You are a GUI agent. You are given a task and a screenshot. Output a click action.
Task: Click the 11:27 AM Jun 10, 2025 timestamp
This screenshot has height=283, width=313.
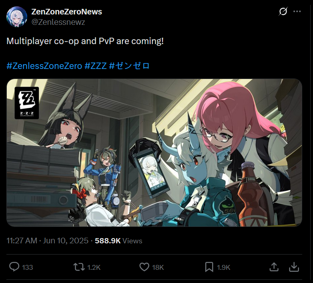(x=48, y=241)
